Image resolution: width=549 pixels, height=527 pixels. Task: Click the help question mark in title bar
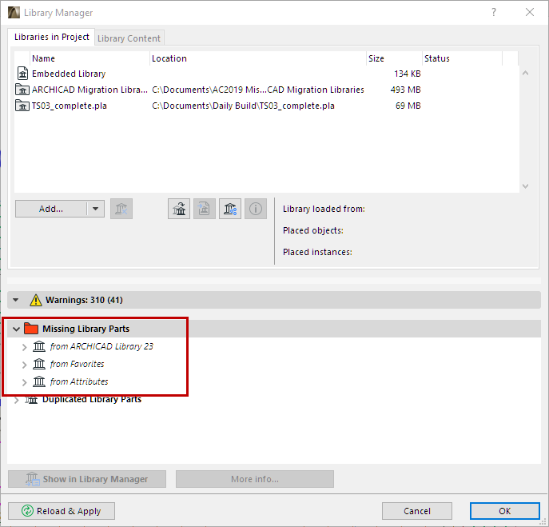[494, 12]
